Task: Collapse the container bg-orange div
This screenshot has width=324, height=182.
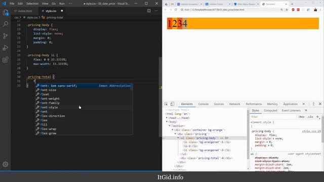Action: click(173, 130)
